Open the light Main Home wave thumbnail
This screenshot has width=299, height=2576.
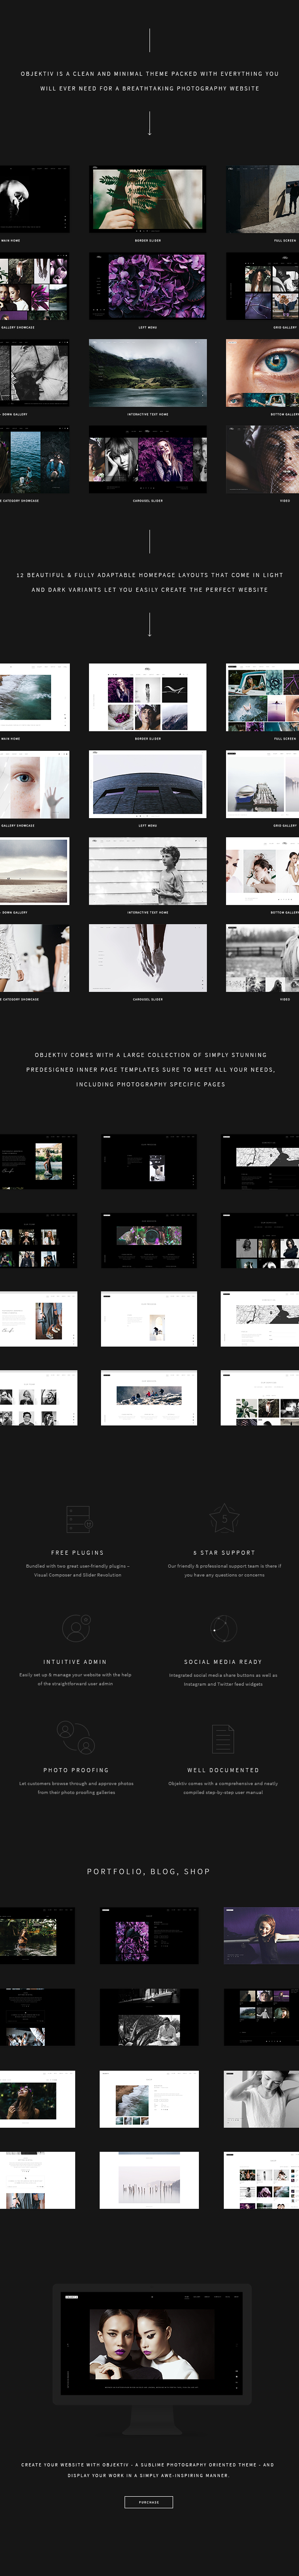coord(35,698)
